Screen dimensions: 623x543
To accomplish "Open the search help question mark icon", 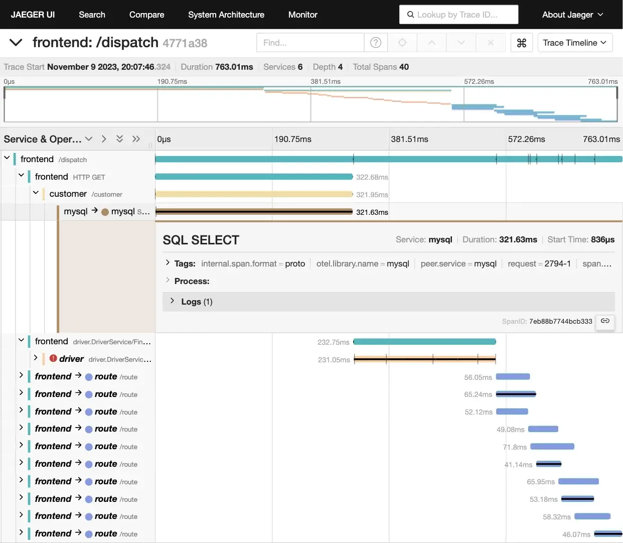I will click(x=375, y=43).
